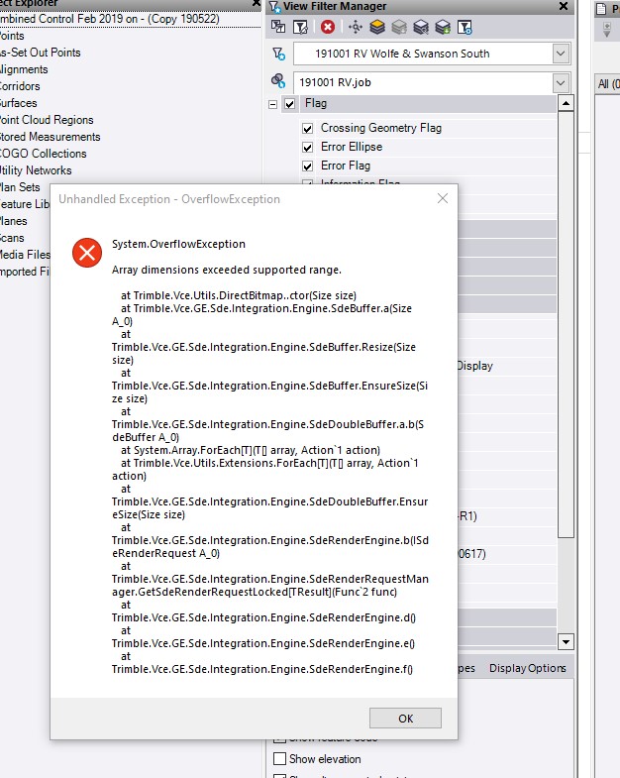Click the View Filter Manager title icon
This screenshot has width=620, height=778.
(274, 7)
